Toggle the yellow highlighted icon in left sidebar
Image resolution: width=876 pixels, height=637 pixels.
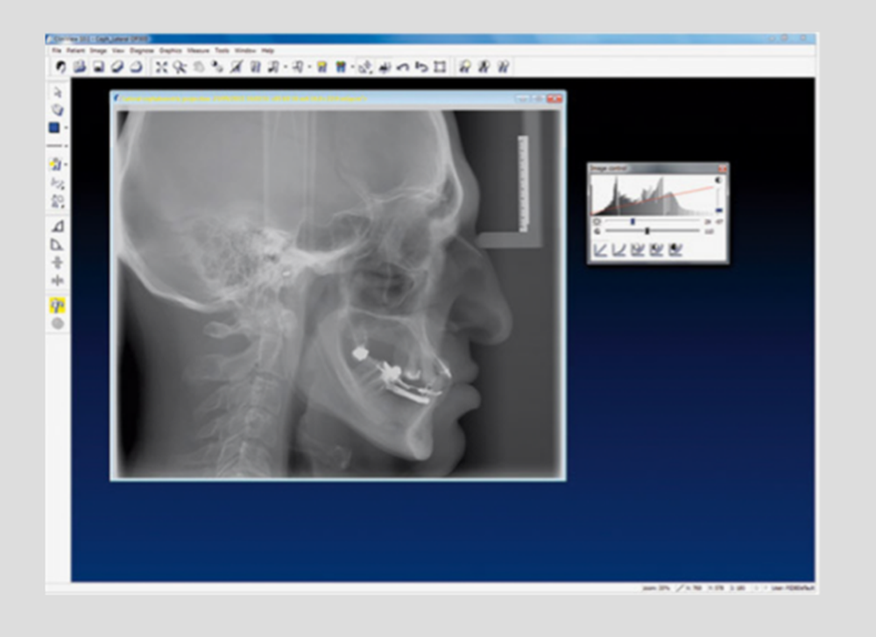pyautogui.click(x=58, y=305)
